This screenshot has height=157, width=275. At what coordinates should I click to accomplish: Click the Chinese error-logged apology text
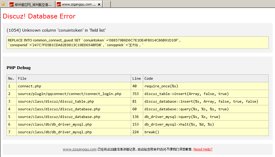click(145, 149)
